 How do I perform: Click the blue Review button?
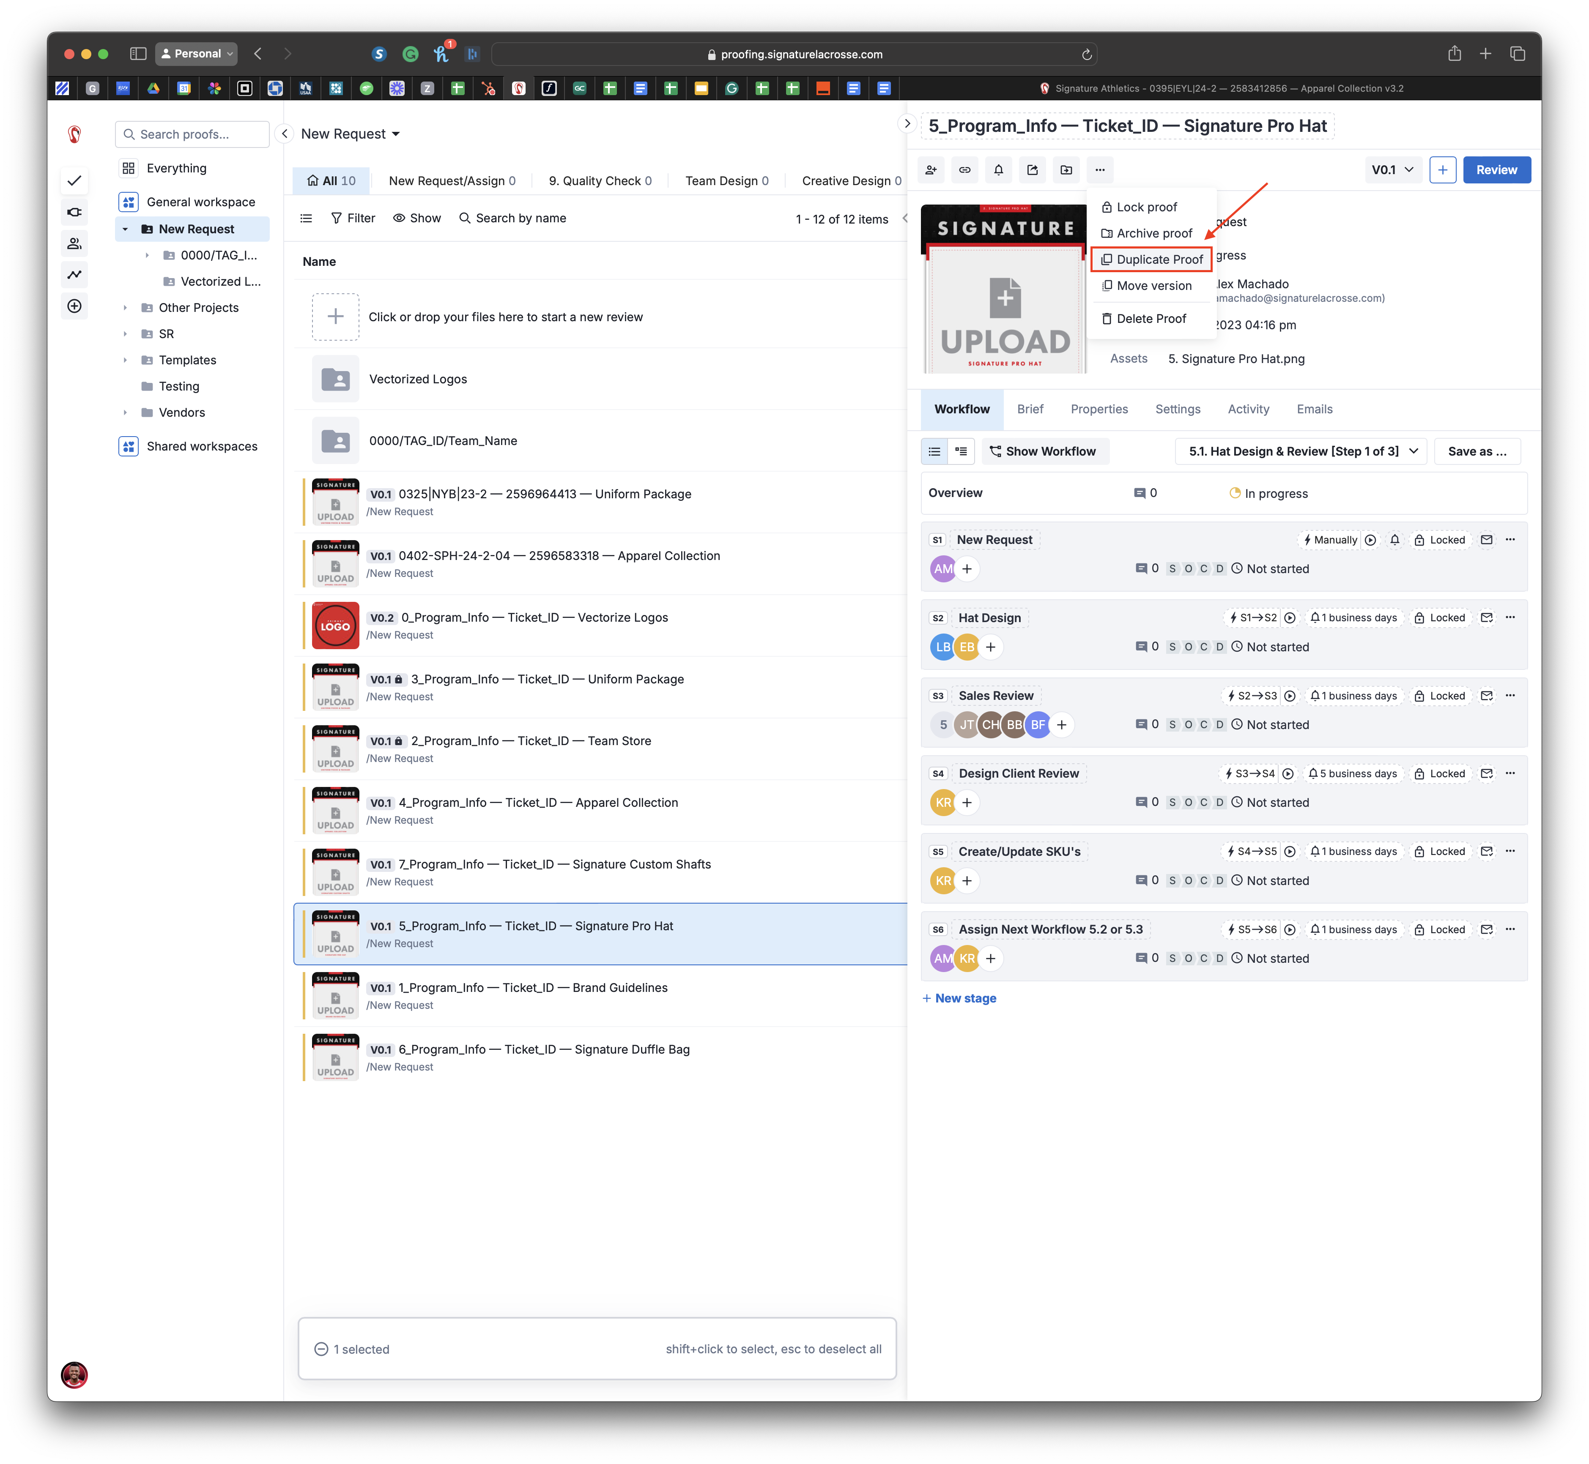(1496, 169)
